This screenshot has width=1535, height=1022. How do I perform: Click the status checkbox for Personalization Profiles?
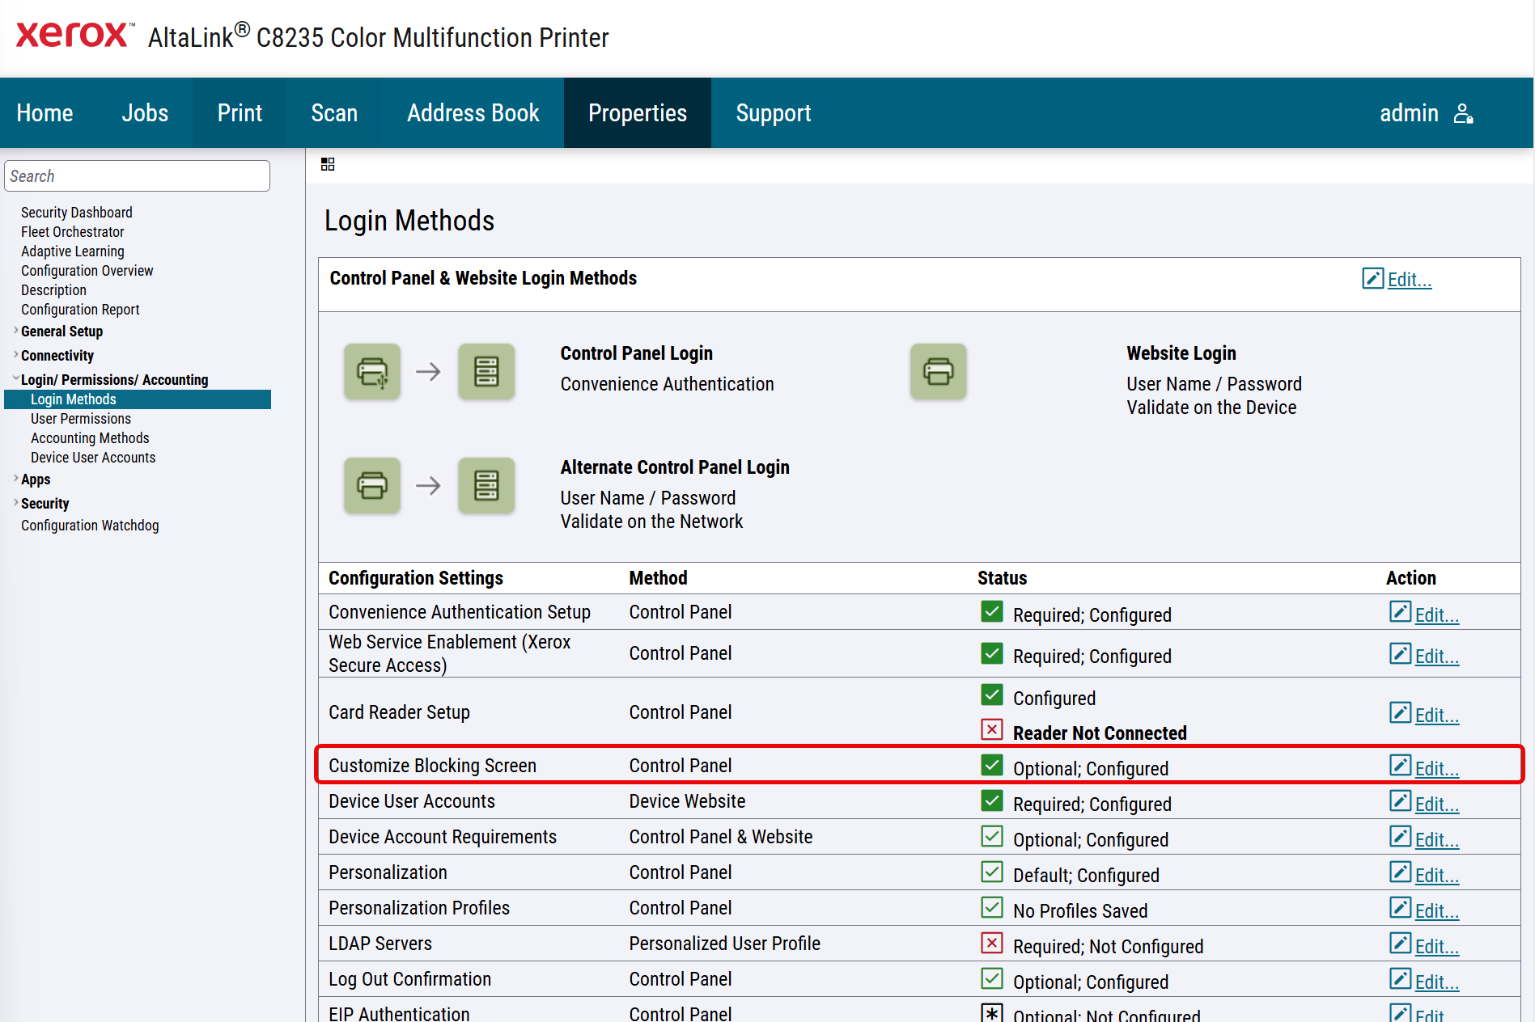click(x=991, y=908)
